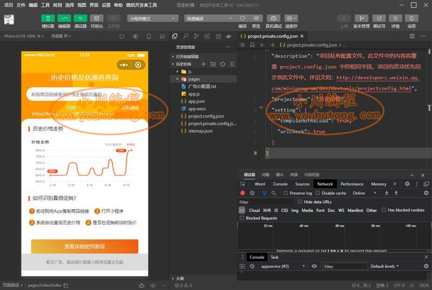Open version management (版本管理)
The height and width of the screenshot is (290, 432).
tap(361, 18)
